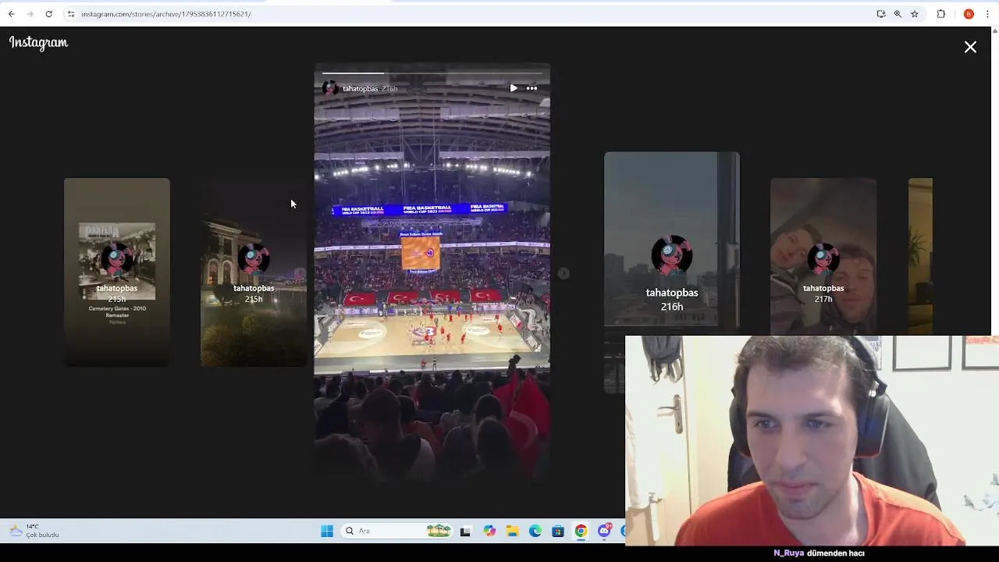Close the Instagram stories viewer
999x562 pixels.
pos(970,48)
